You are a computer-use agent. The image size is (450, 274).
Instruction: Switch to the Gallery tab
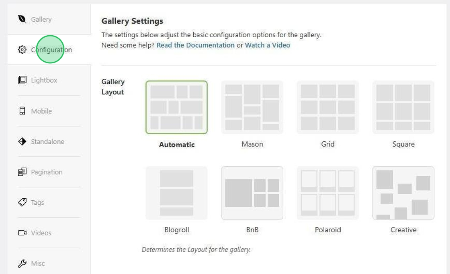(x=41, y=19)
